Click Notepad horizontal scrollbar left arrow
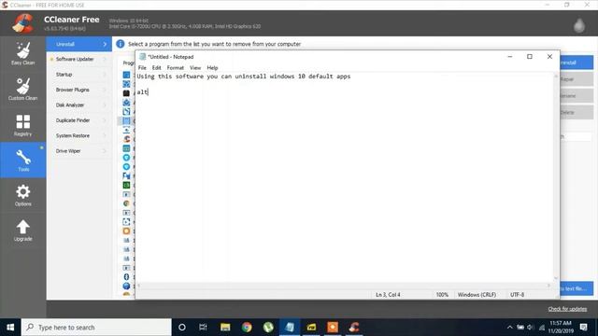Screen dimensions: 598x336 (139, 286)
